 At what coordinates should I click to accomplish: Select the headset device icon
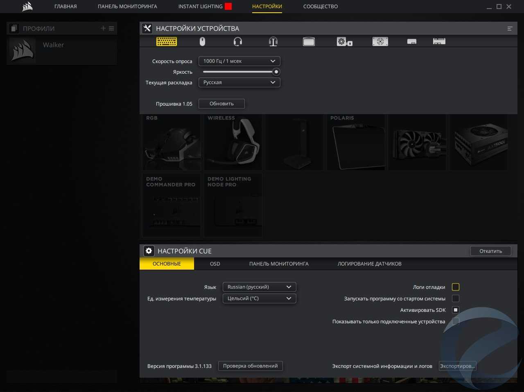coord(238,41)
